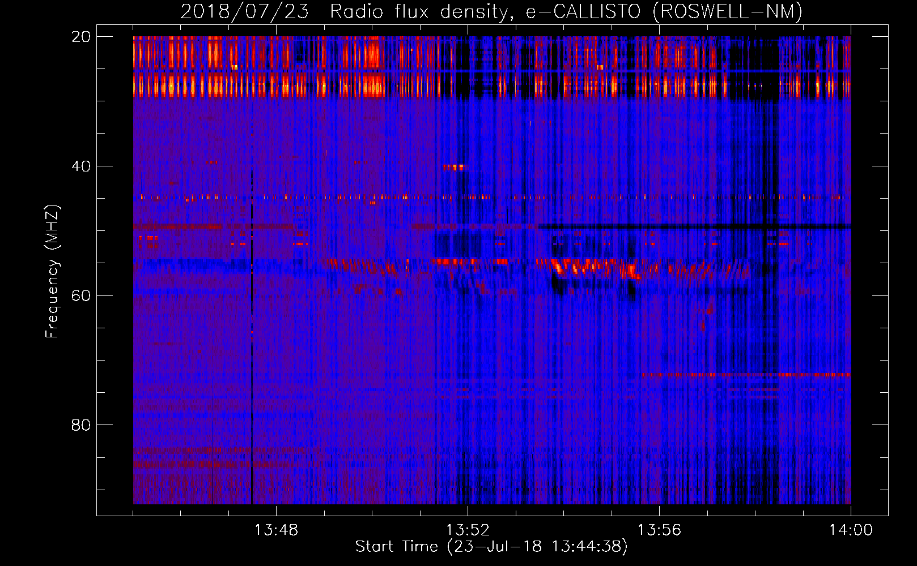This screenshot has height=566, width=917.
Task: Click the 60 MHz frequency tick label
Action: [x=80, y=295]
